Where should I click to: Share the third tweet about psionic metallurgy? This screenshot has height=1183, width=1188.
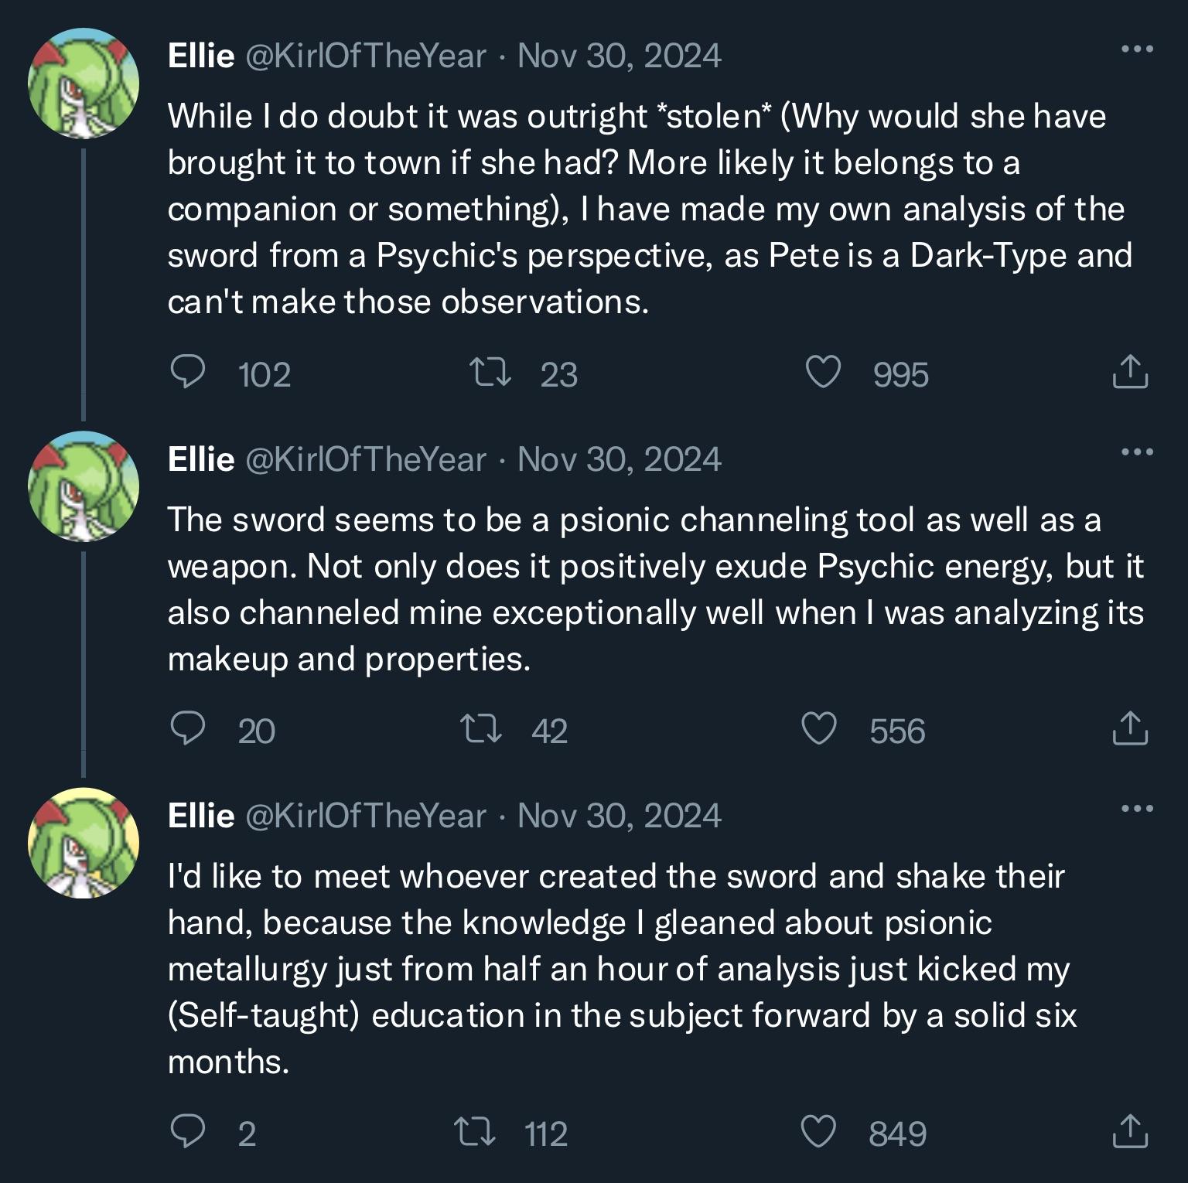1132,1133
